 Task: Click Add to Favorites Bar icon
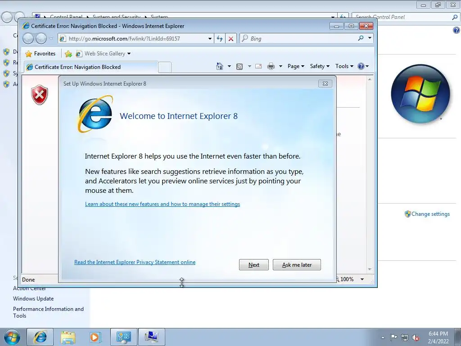[68, 54]
